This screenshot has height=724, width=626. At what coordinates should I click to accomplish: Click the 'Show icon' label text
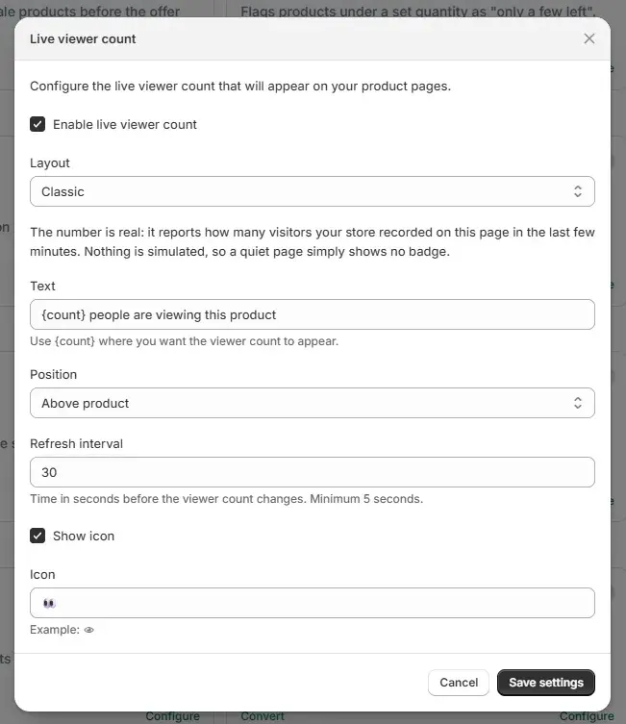coord(84,537)
